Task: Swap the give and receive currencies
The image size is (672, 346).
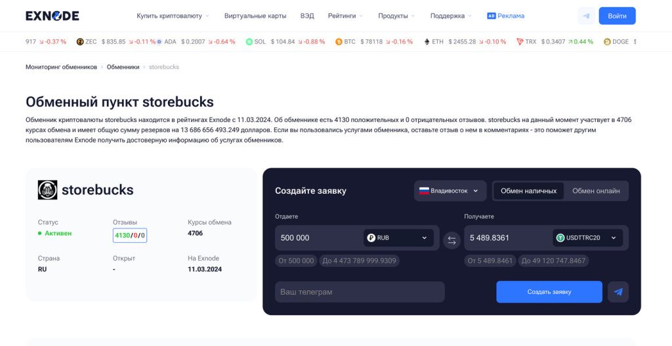Action: coord(451,240)
